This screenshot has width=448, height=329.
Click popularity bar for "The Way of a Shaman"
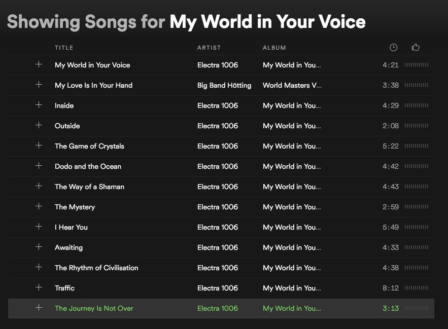(x=417, y=187)
